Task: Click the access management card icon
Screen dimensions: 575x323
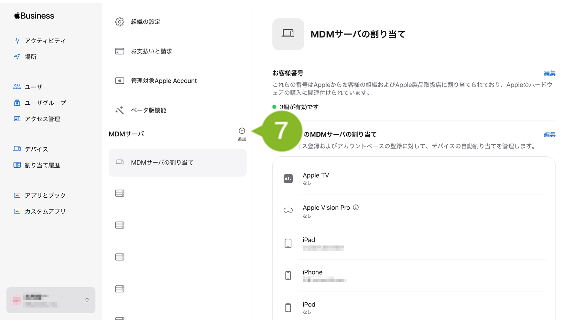Action: pyautogui.click(x=17, y=119)
